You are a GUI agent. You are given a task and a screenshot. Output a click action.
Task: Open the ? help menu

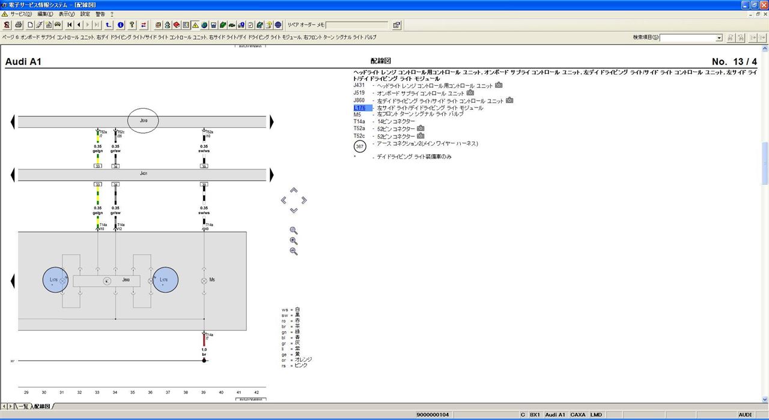tap(112, 14)
